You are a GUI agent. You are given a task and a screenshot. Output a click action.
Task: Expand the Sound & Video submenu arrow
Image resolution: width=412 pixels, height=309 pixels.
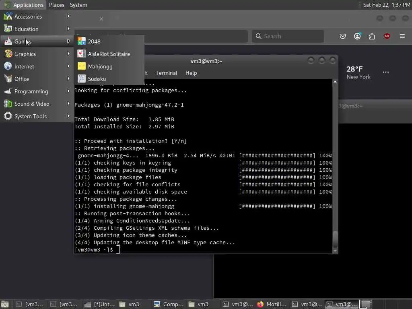[x=68, y=103]
